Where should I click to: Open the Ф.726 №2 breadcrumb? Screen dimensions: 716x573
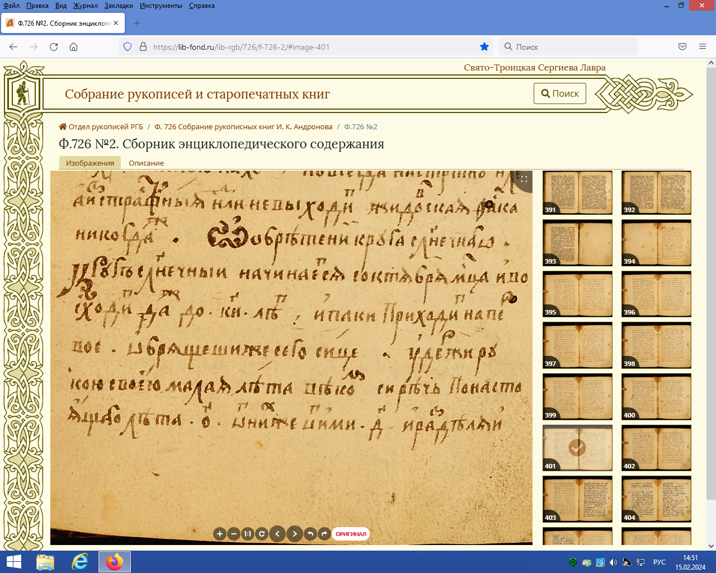click(361, 126)
